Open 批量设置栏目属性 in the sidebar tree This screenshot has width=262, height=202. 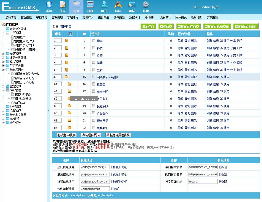tap(25, 50)
